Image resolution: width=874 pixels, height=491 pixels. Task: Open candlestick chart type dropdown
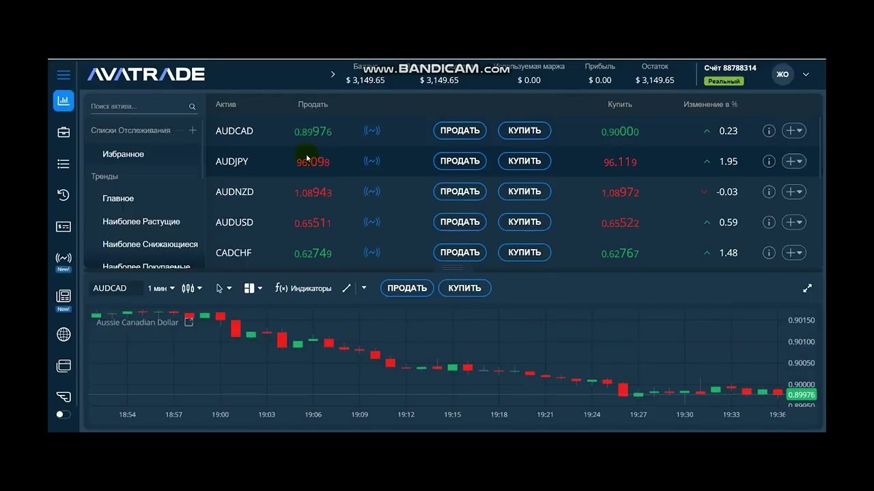pos(191,288)
